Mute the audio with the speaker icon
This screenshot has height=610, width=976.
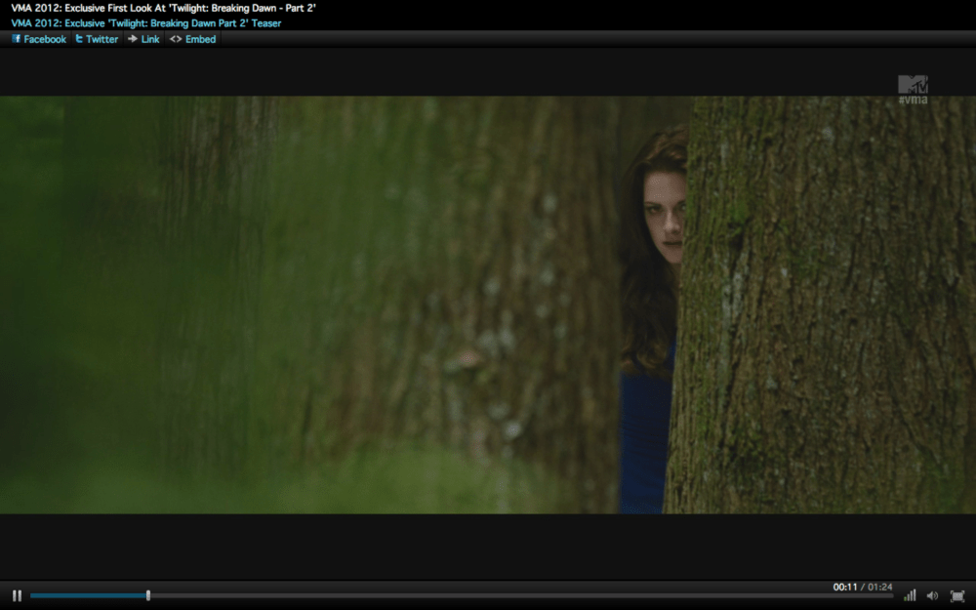[x=932, y=595]
